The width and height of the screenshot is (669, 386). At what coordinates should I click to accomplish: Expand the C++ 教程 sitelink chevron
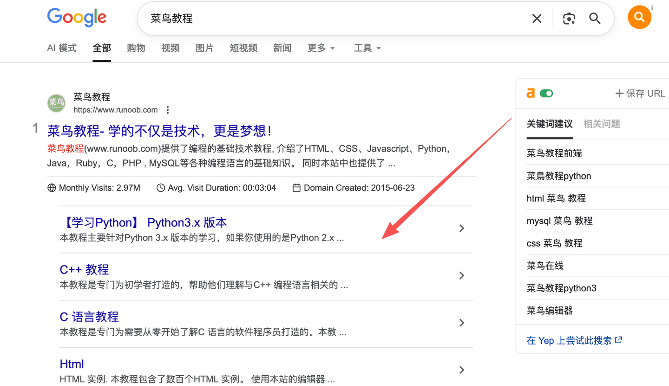pos(462,276)
